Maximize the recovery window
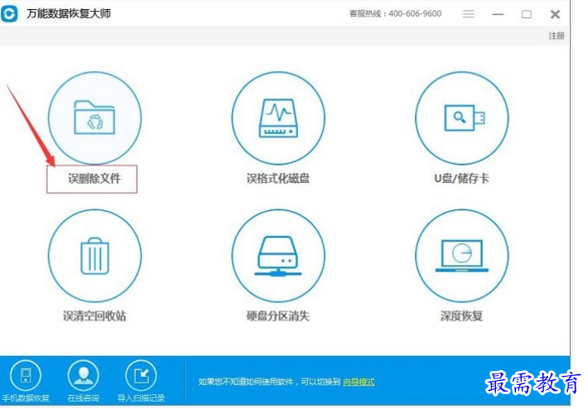The height and width of the screenshot is (409, 588). [527, 15]
